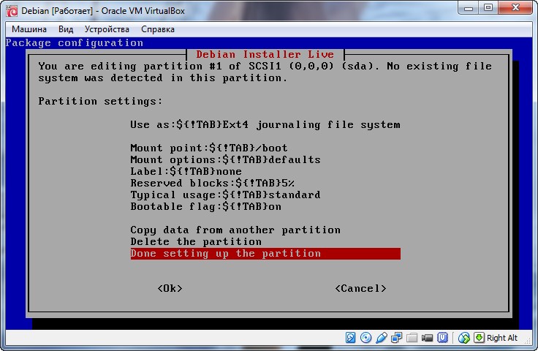Open the optical disc drive indicator
538x351 pixels.
pyautogui.click(x=365, y=338)
